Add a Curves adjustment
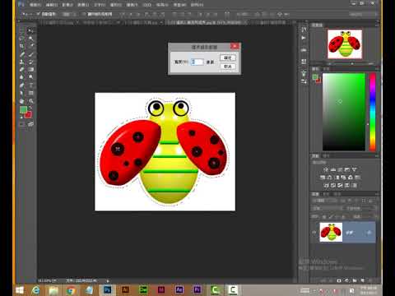This screenshot has width=395, height=296. pos(340,170)
